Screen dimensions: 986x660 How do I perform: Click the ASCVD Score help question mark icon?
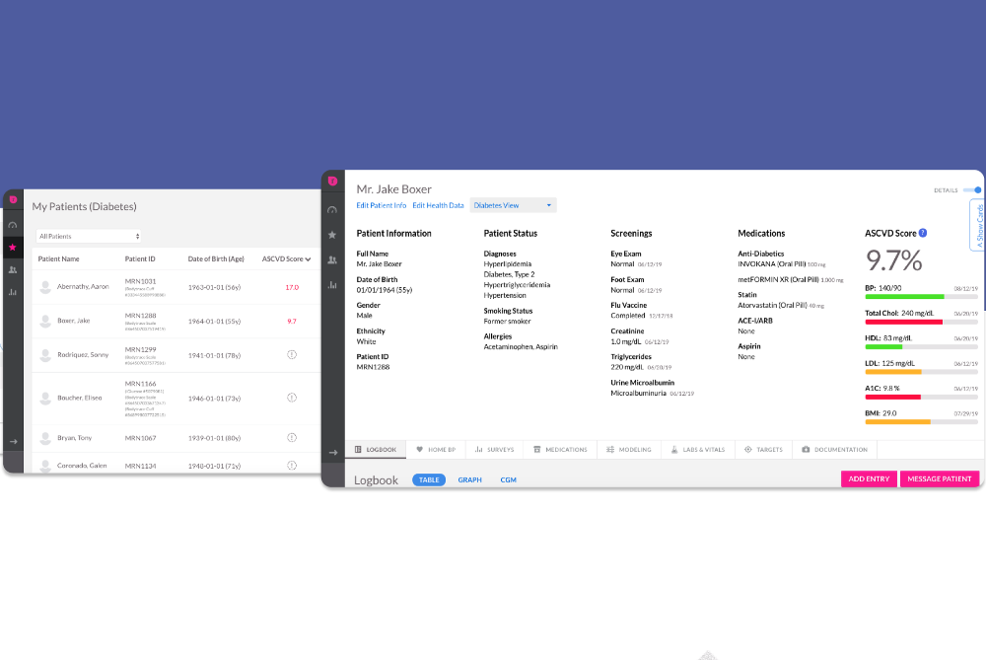click(x=923, y=234)
